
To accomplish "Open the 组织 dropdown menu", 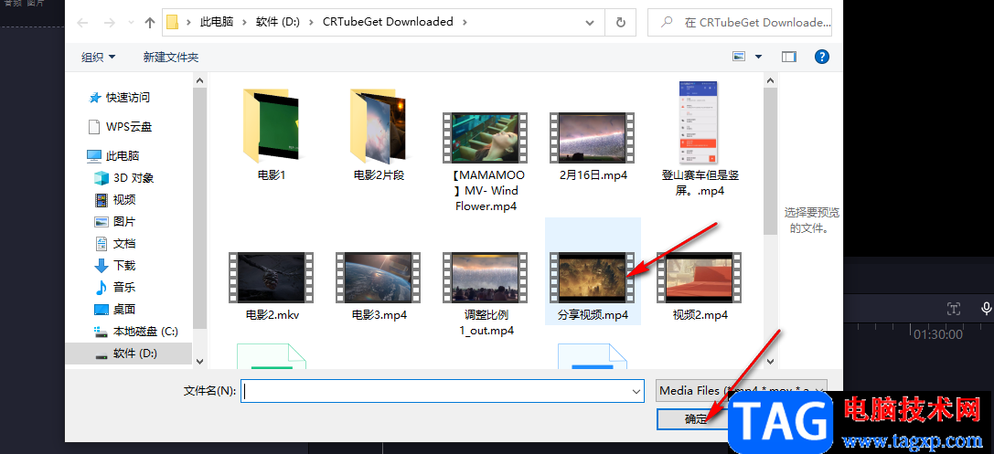I will click(x=98, y=57).
